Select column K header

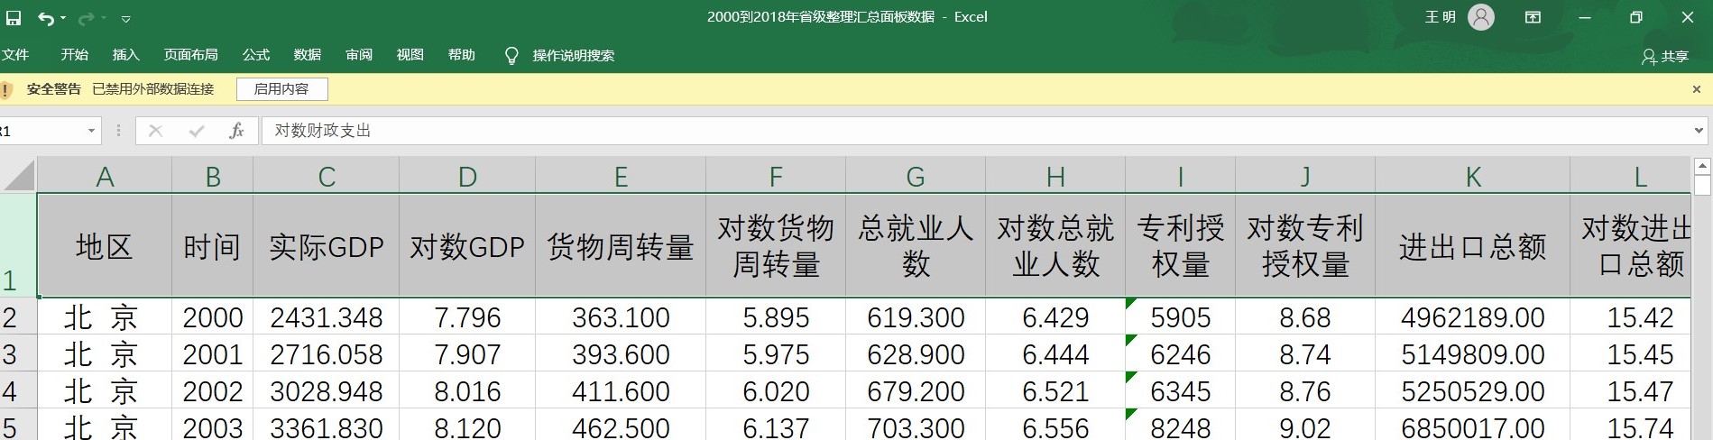coord(1473,176)
